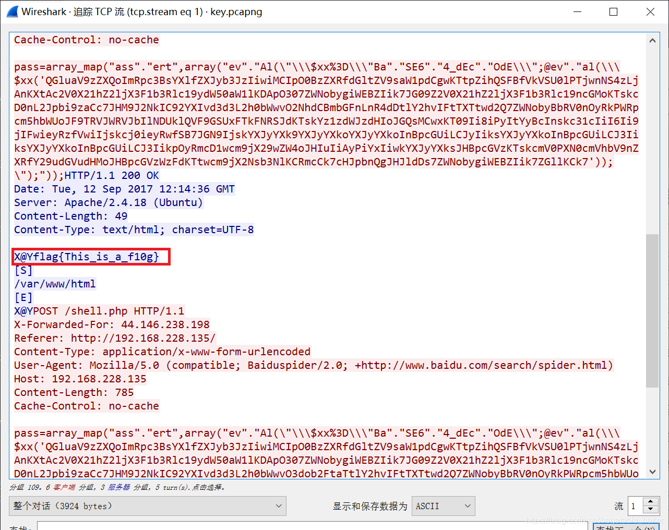Image resolution: width=669 pixels, height=530 pixels.
Task: Click the status hint text 分组 109. 6 客户端 分组
Action: tap(117, 487)
